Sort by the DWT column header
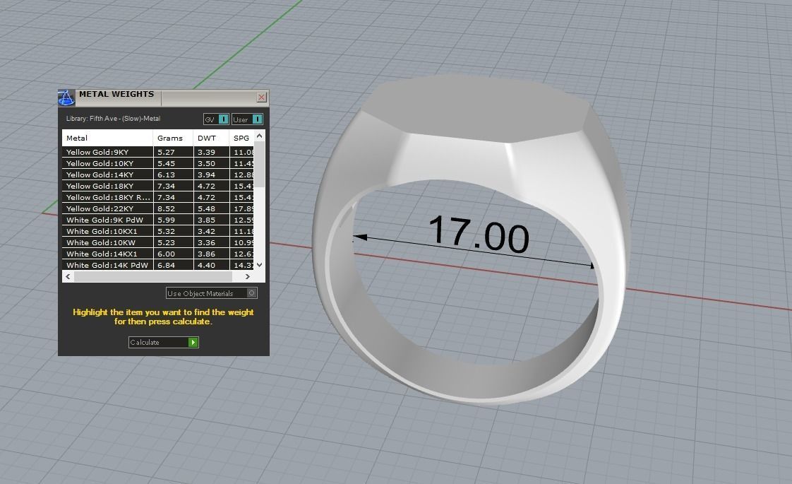The height and width of the screenshot is (484, 792). (x=211, y=138)
